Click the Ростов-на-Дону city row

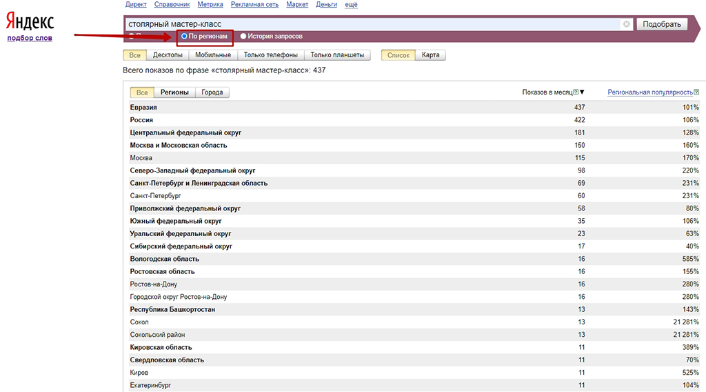click(x=414, y=284)
